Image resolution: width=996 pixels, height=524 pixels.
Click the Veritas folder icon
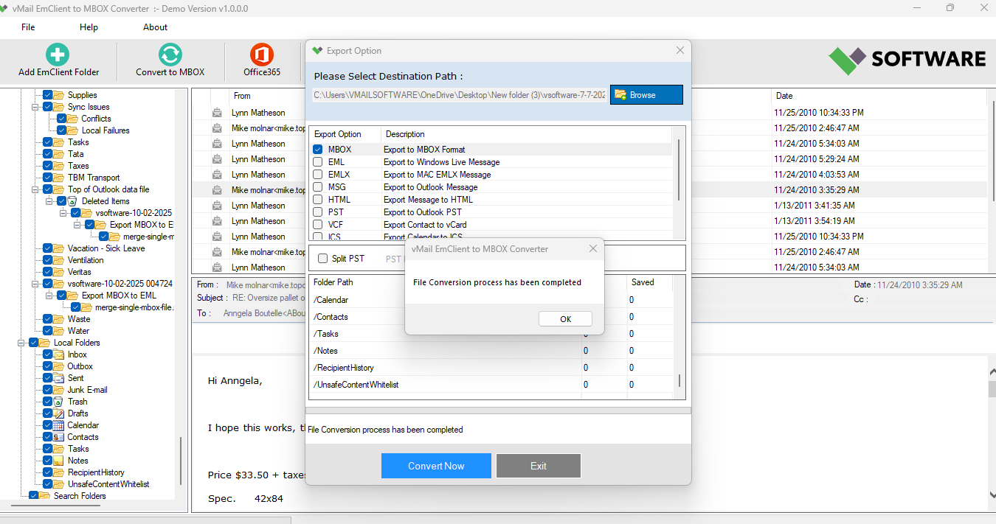tap(58, 272)
